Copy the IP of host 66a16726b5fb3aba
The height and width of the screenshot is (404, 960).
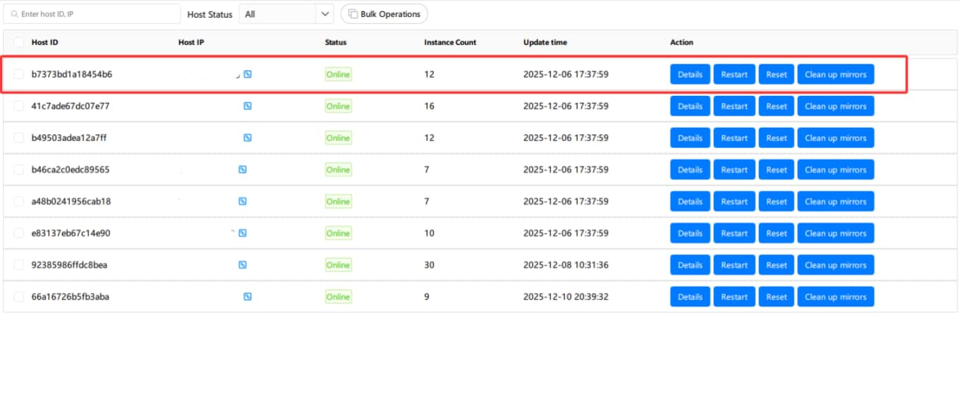[x=248, y=296]
